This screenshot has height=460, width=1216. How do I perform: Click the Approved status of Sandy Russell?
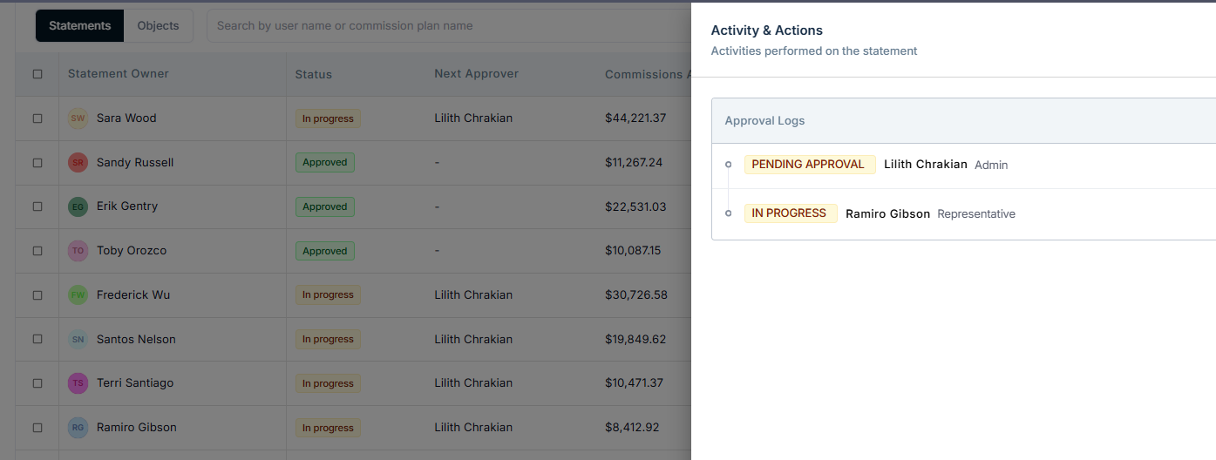point(325,163)
